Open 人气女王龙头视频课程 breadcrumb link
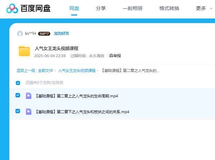This screenshot has width=215, height=160. click(77, 71)
